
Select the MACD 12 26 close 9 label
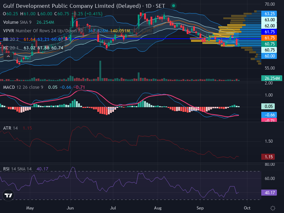click(x=23, y=87)
